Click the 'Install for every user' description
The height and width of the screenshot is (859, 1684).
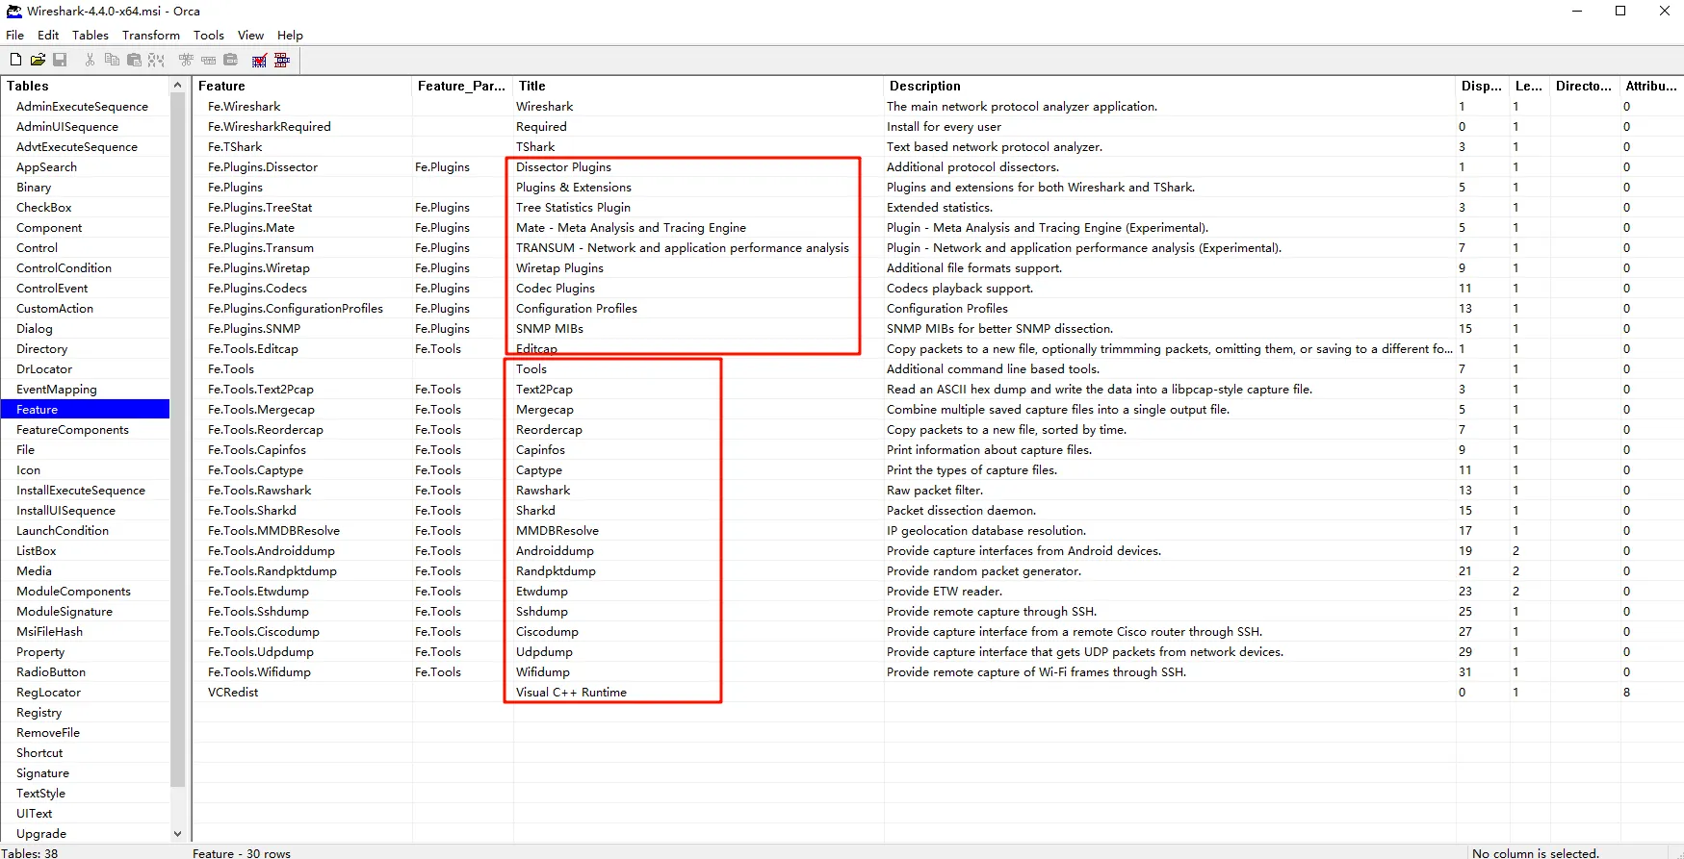(944, 127)
